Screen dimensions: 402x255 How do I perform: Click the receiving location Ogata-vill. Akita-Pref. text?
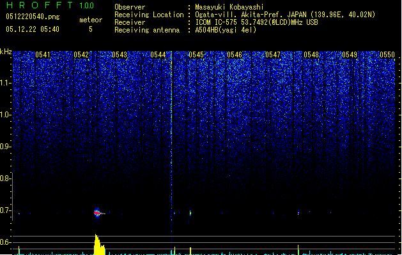(x=238, y=15)
